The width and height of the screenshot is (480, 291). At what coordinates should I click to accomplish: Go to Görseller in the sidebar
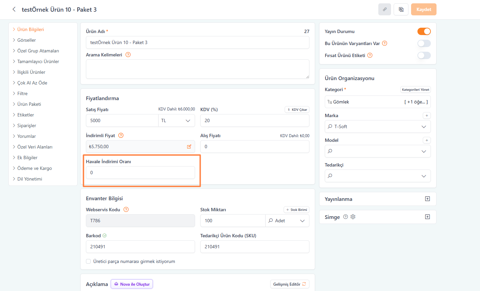coord(26,40)
